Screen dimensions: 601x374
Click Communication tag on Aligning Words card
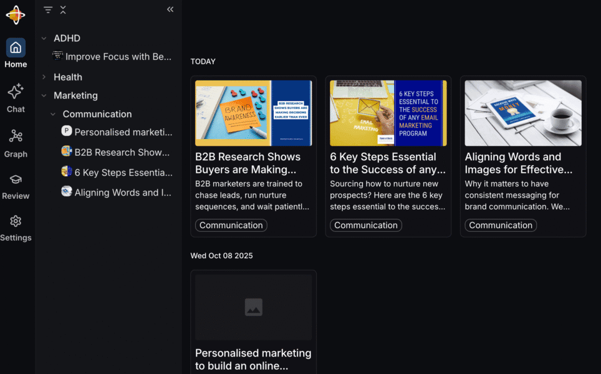tap(501, 226)
